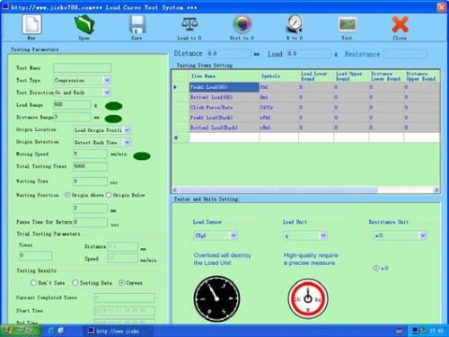Select the Testing Data results option

coord(75,283)
